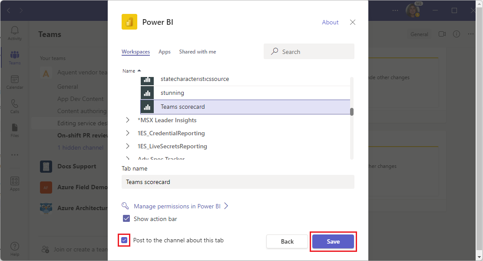
Task: Open the App Dev Content channel
Action: click(x=80, y=99)
